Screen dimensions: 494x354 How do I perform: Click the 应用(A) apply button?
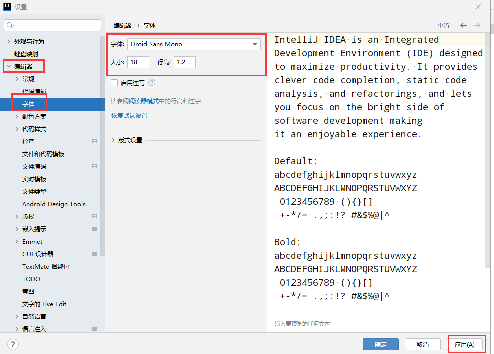[468, 345]
